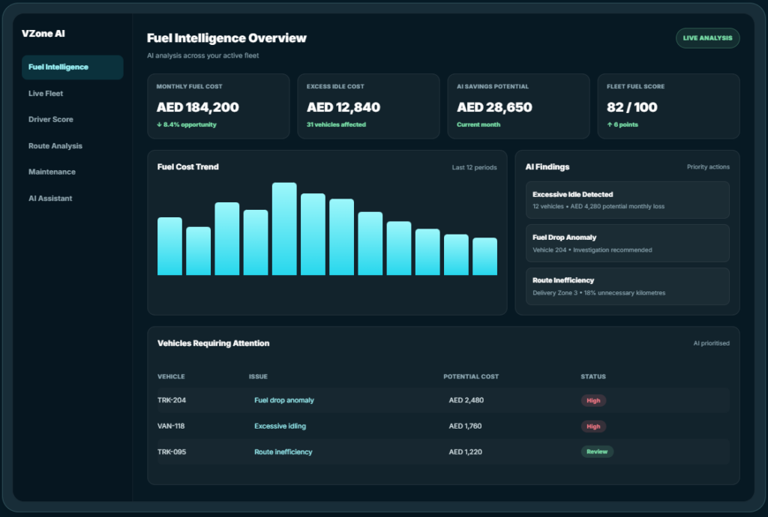Click the AI Findings panel title
Viewport: 768px width, 517px height.
tap(547, 167)
